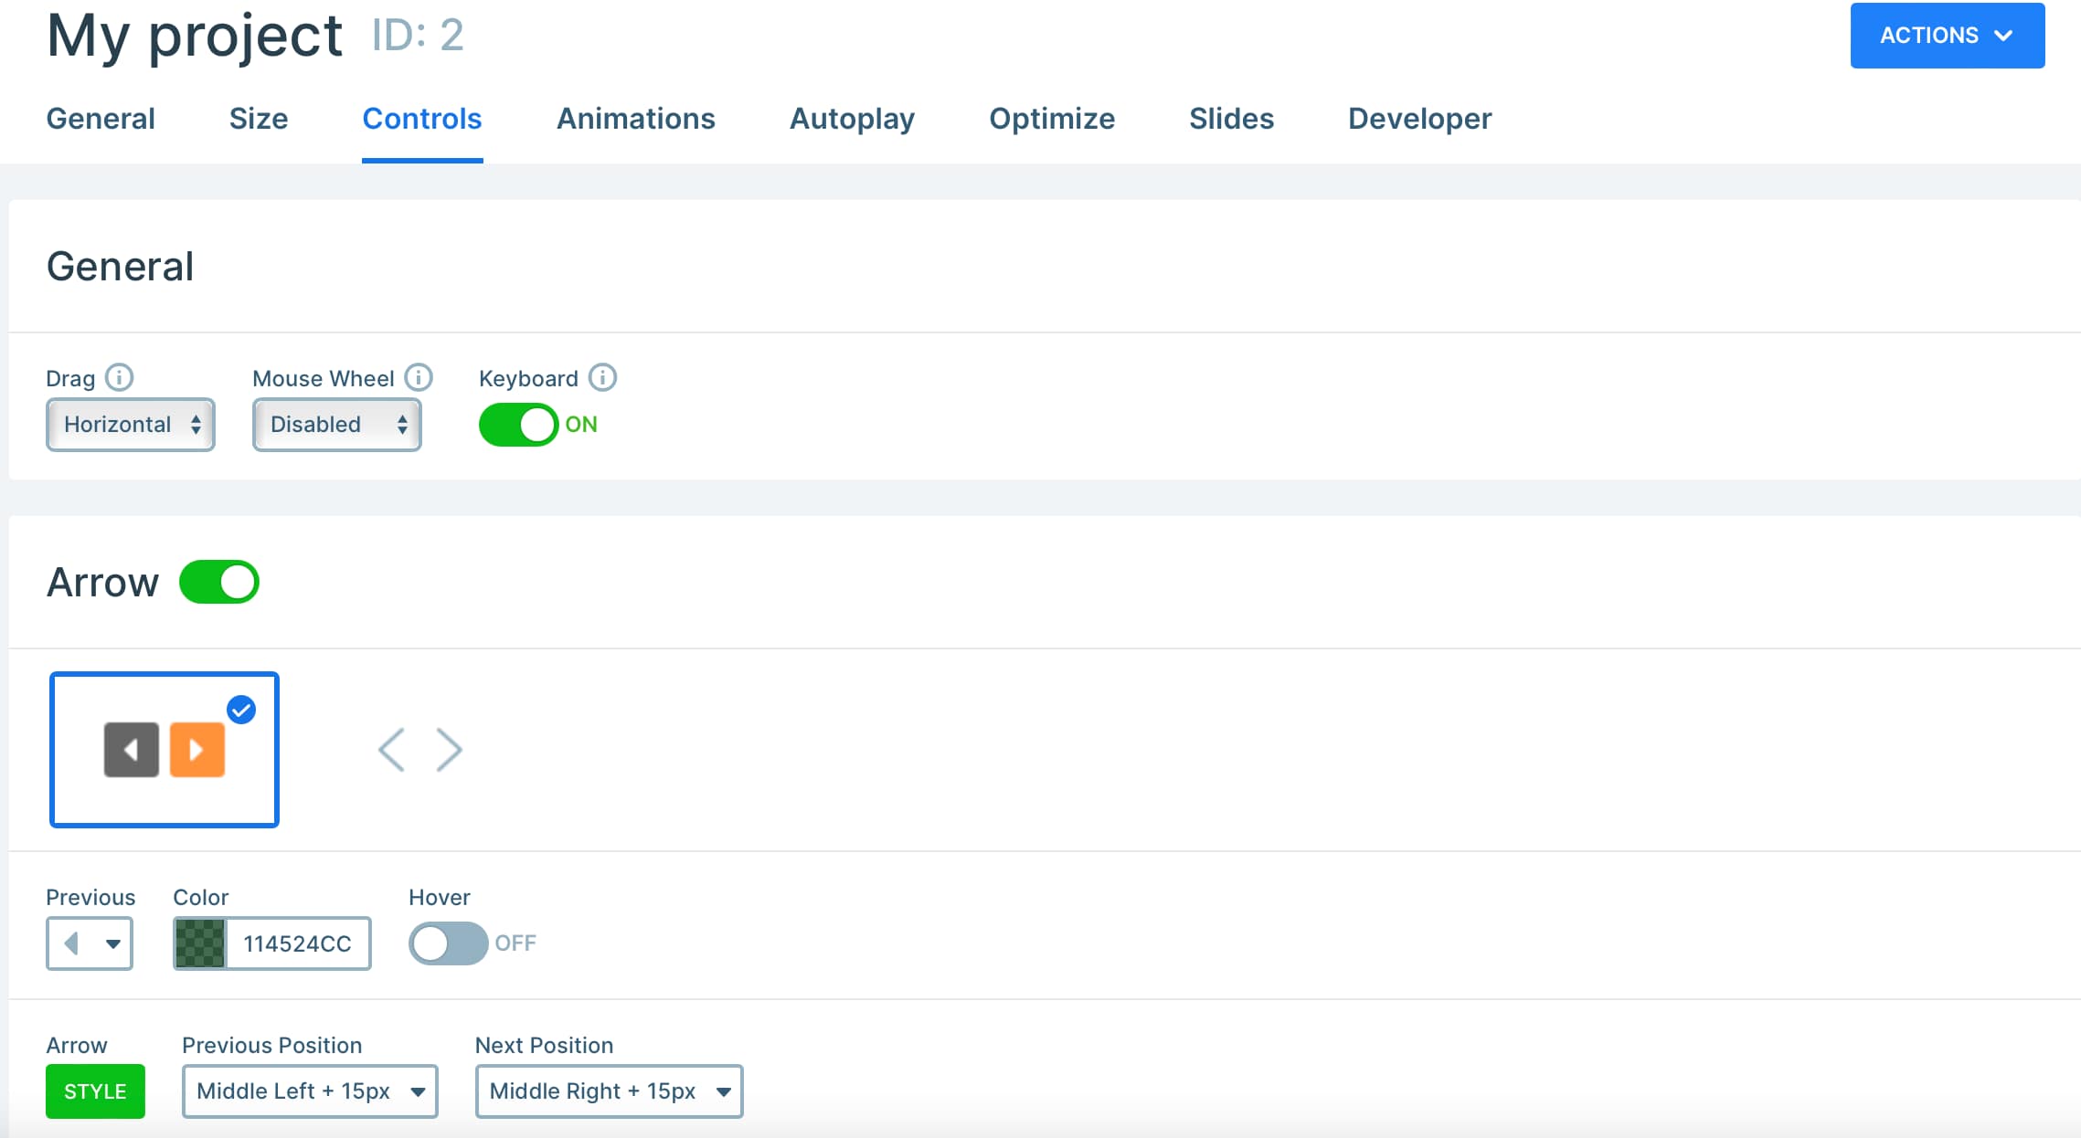Turn off the Keyboard toggle
The width and height of the screenshot is (2081, 1138).
click(x=518, y=423)
